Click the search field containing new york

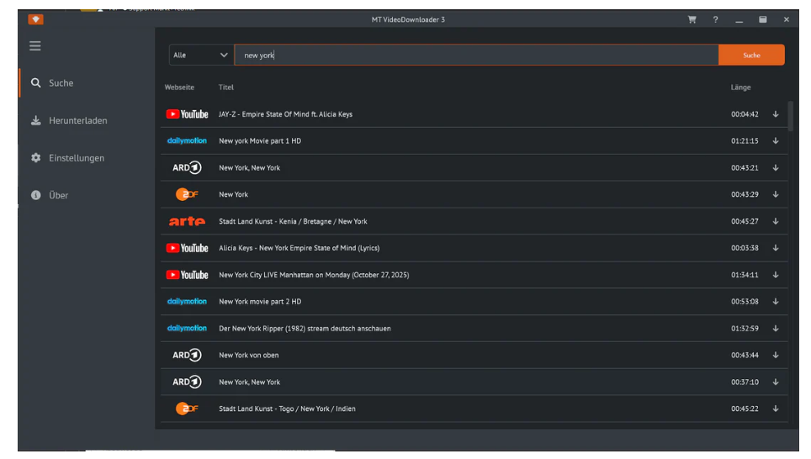(476, 55)
